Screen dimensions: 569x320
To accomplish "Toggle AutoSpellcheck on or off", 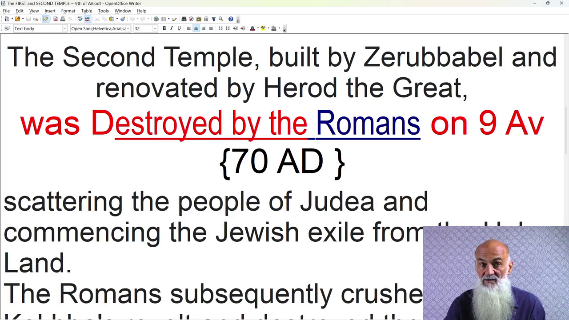I will 87,19.
